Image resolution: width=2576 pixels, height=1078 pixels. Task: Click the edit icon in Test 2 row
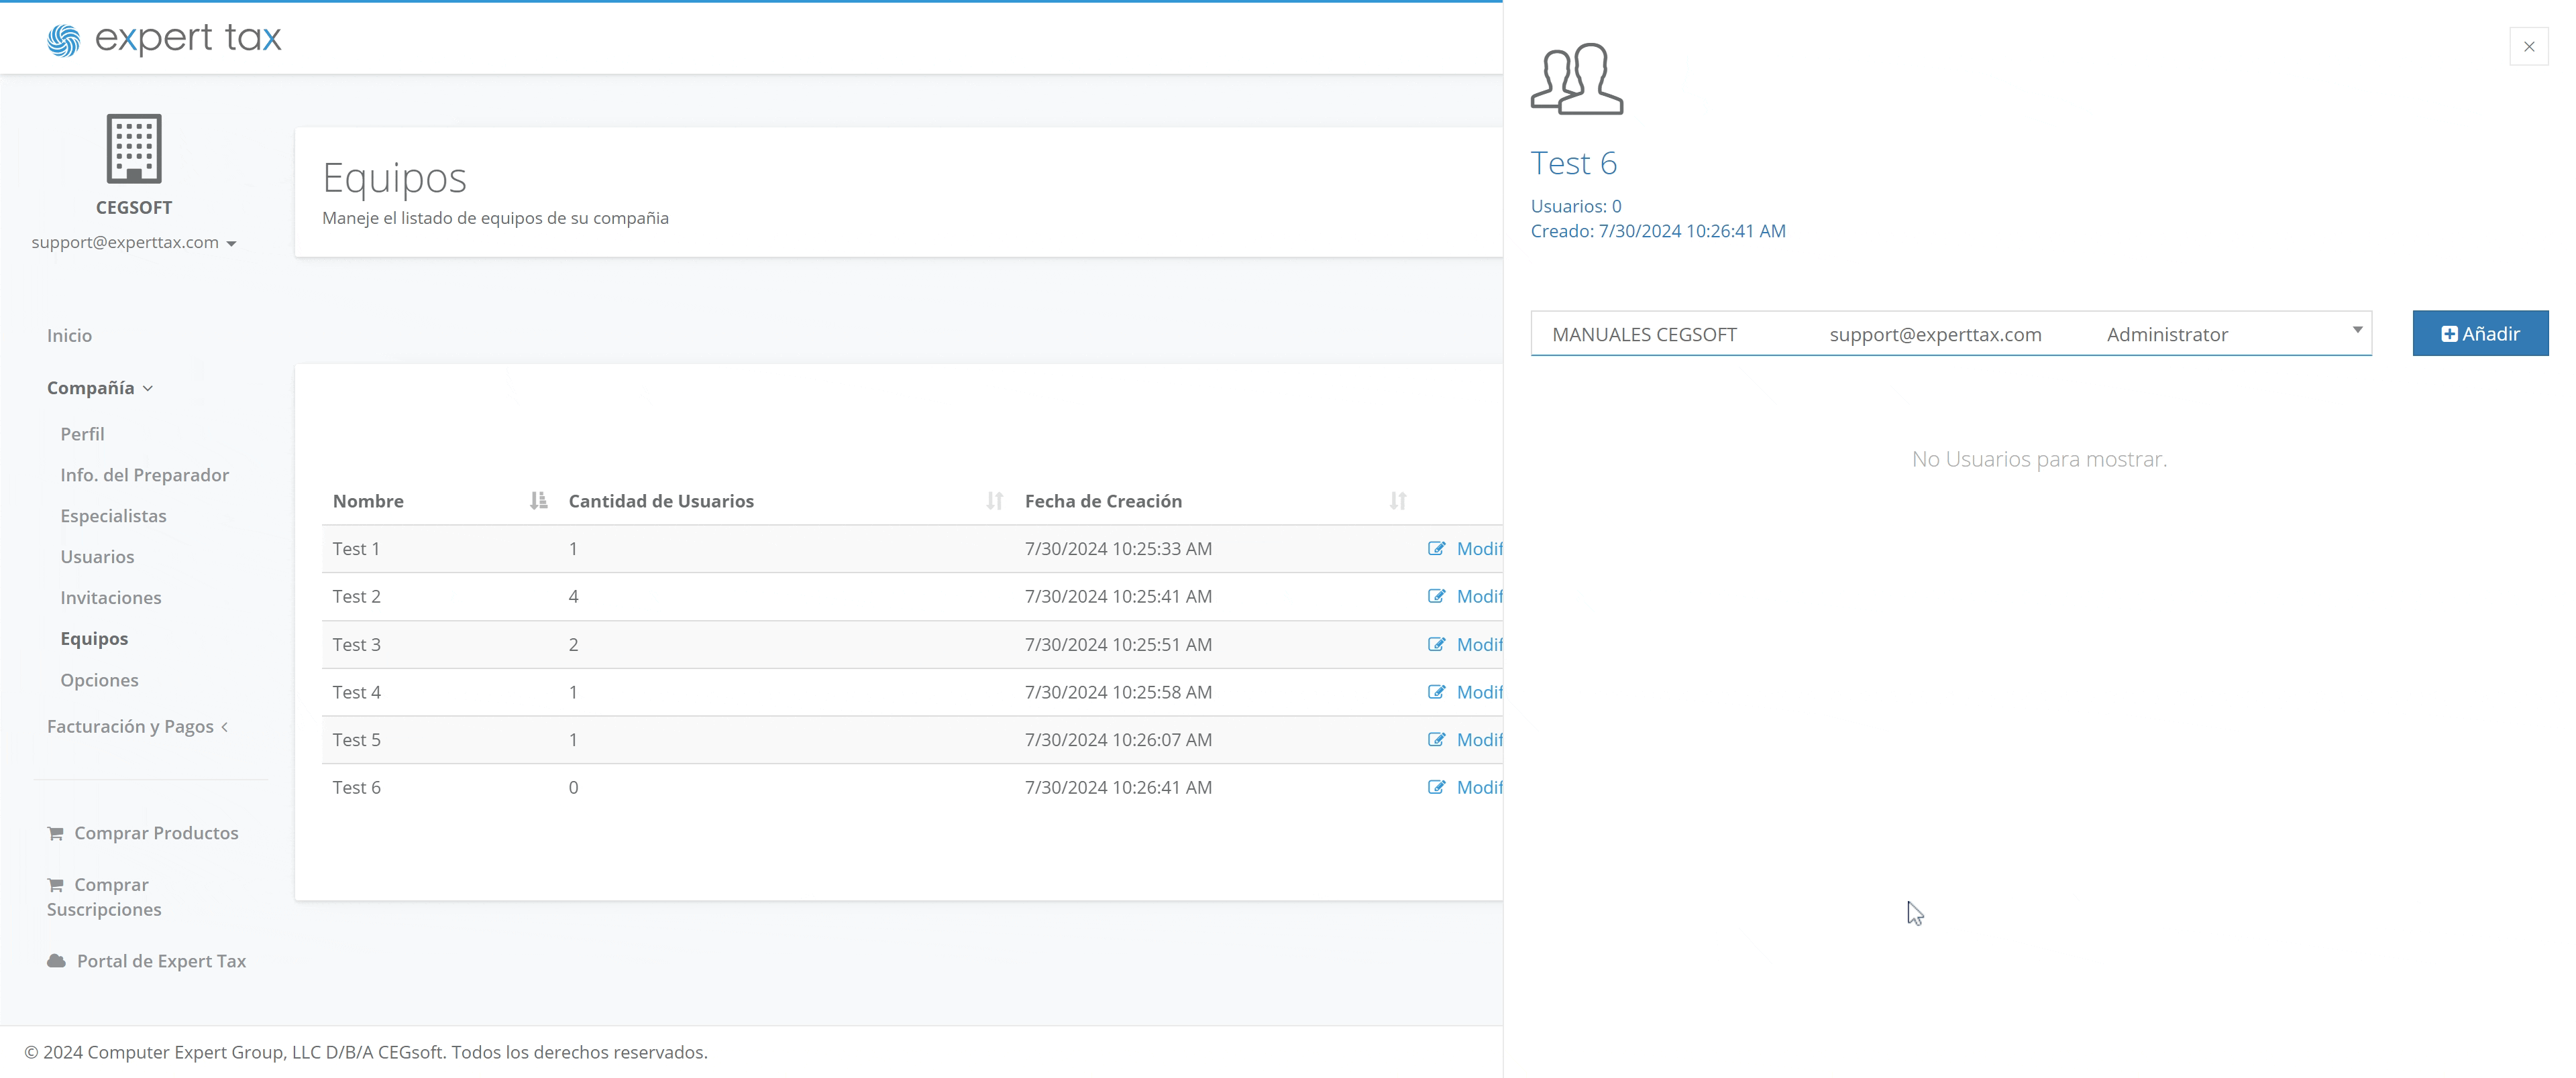click(1436, 597)
